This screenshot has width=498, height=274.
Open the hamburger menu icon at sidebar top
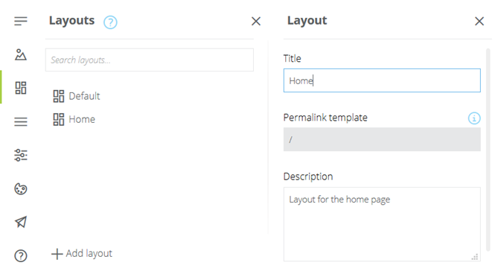point(21,22)
